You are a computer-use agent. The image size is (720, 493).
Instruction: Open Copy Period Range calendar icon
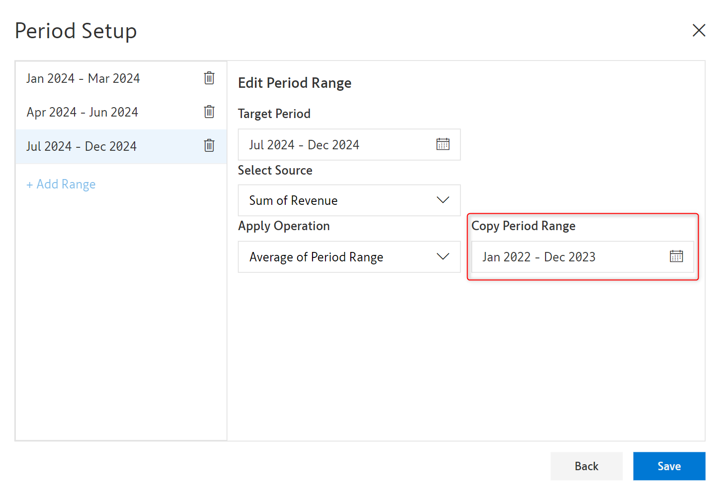pyautogui.click(x=676, y=256)
